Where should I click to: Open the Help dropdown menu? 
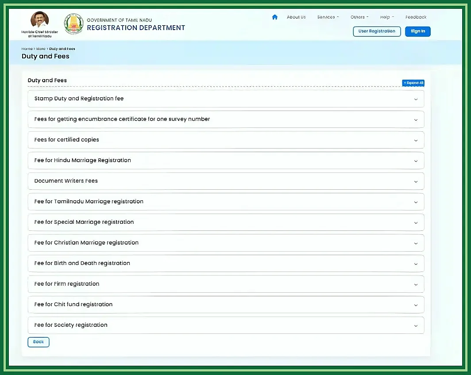[x=387, y=17]
